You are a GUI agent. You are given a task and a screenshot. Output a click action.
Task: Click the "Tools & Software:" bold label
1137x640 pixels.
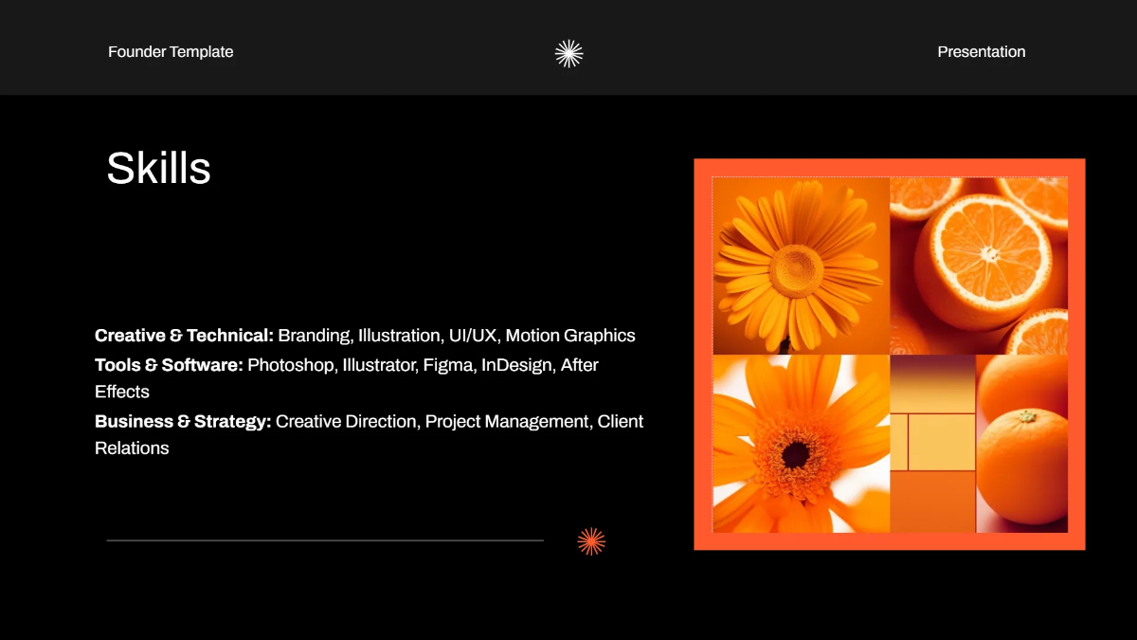point(169,365)
